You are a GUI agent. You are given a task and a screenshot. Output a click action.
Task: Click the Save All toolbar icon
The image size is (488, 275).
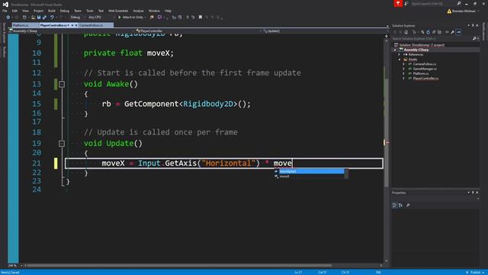(44, 18)
